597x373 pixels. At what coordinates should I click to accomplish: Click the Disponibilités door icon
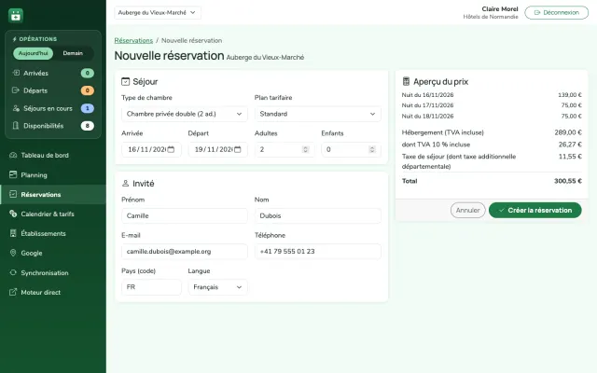click(x=16, y=126)
